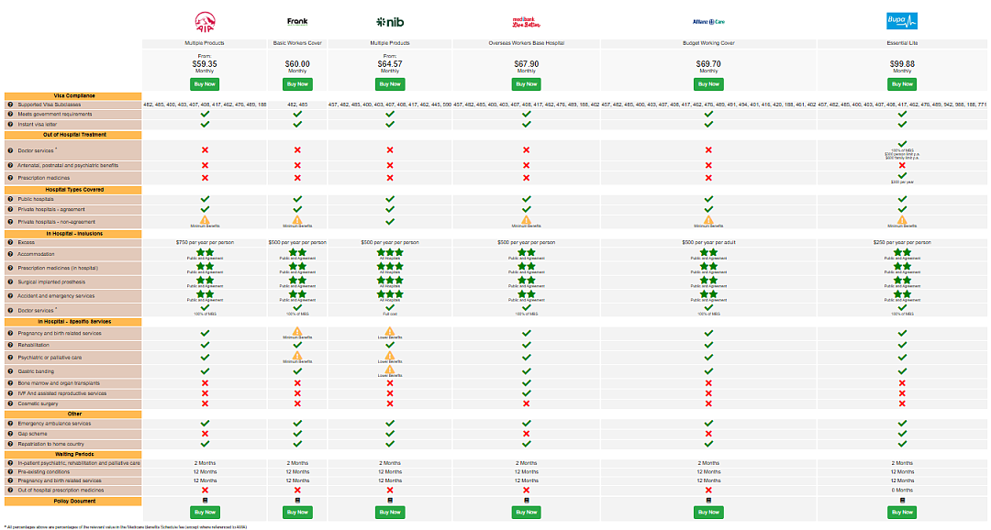The width and height of the screenshot is (991, 530).
Task: Select Bupa's $250 per year per person excess
Action: click(902, 243)
